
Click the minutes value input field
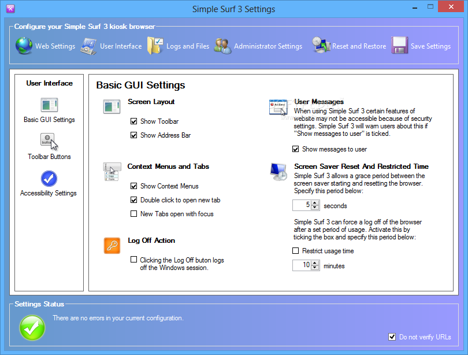coord(302,265)
